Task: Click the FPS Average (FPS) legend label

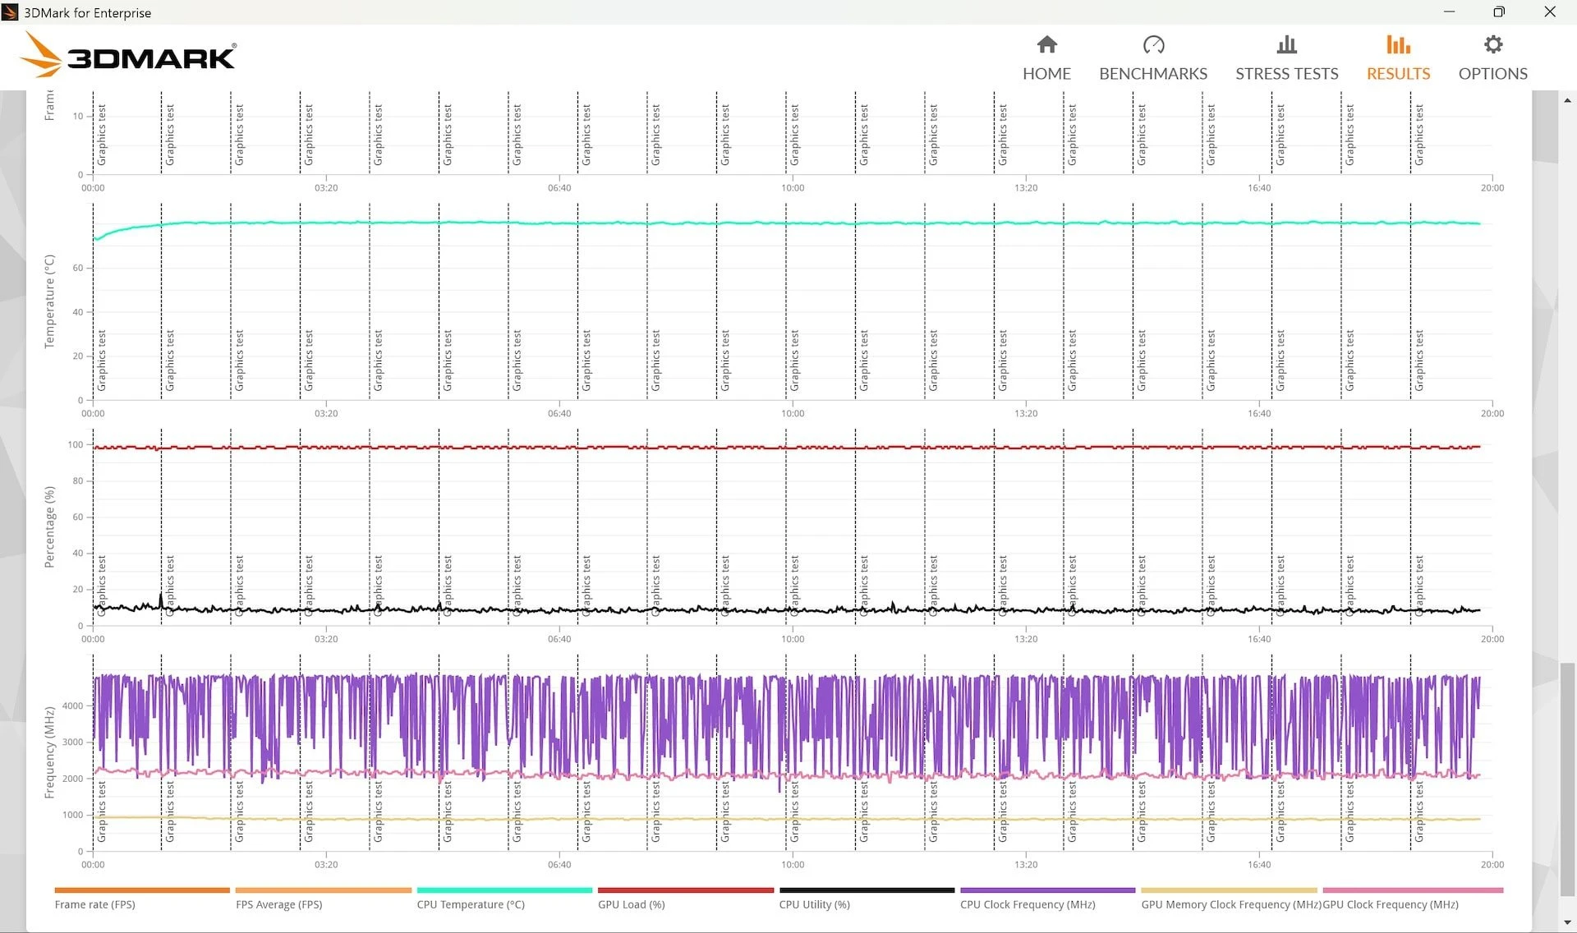Action: (x=278, y=904)
